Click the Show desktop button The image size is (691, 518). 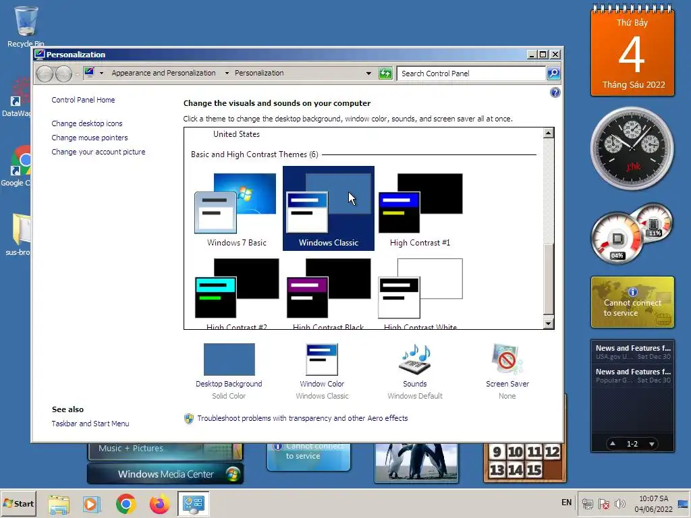click(x=683, y=504)
